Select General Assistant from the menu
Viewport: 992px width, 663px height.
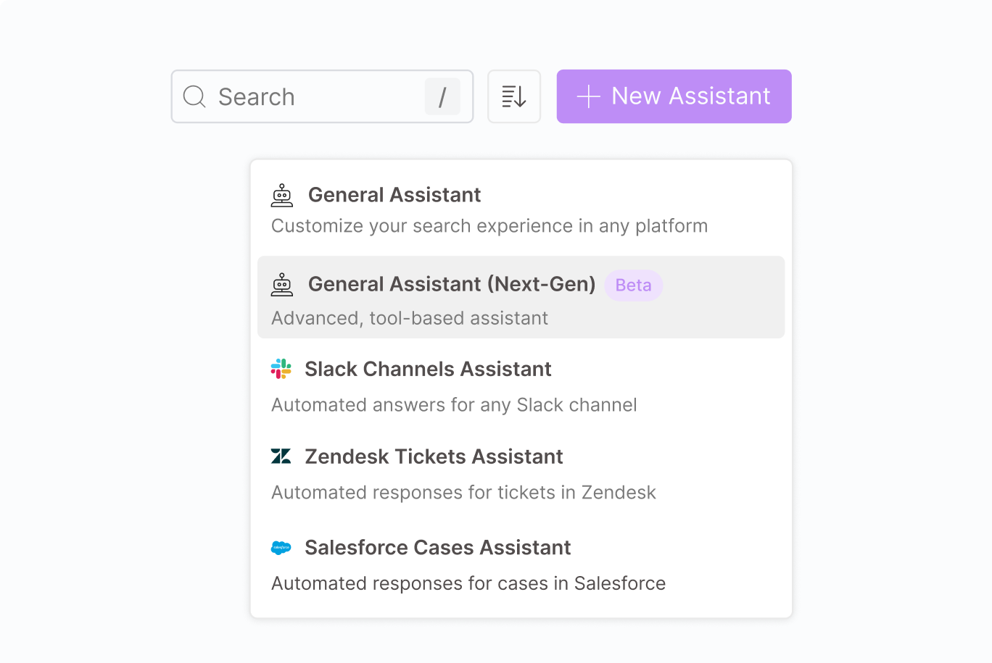394,195
